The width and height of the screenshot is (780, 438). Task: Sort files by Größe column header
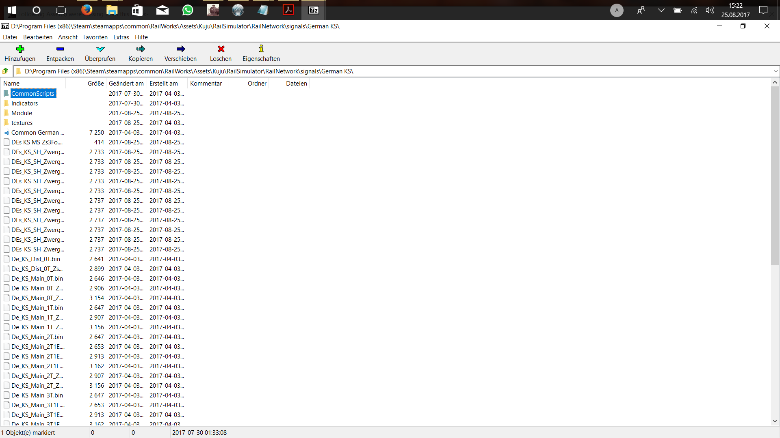[95, 84]
